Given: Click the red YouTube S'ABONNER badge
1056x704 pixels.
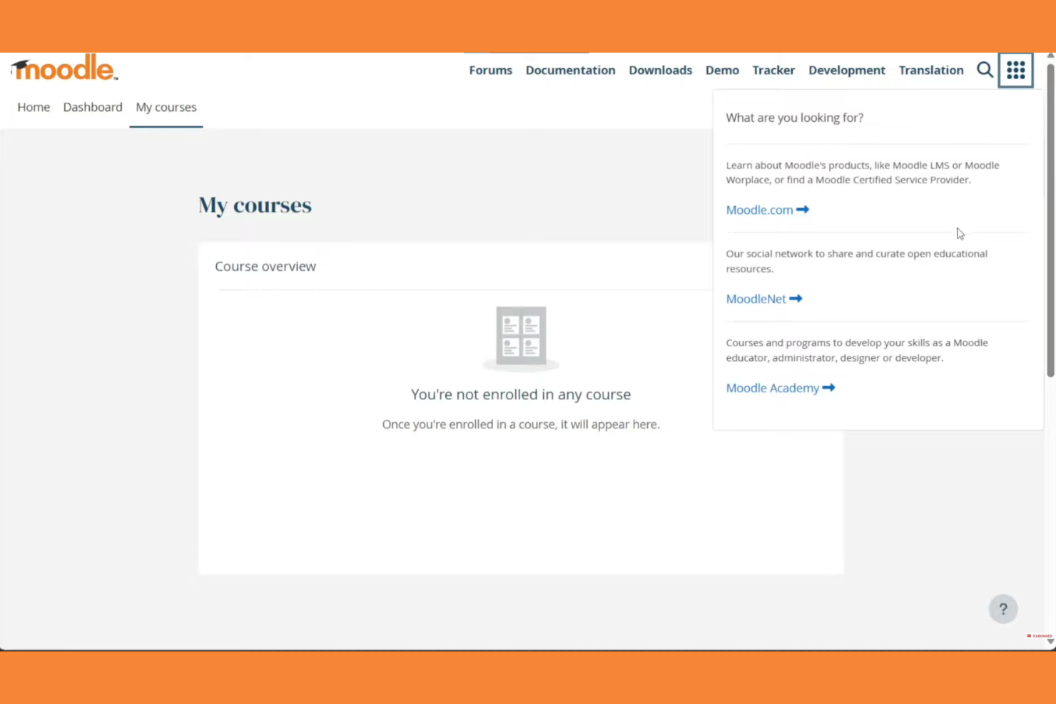Looking at the screenshot, I should click(x=1038, y=636).
